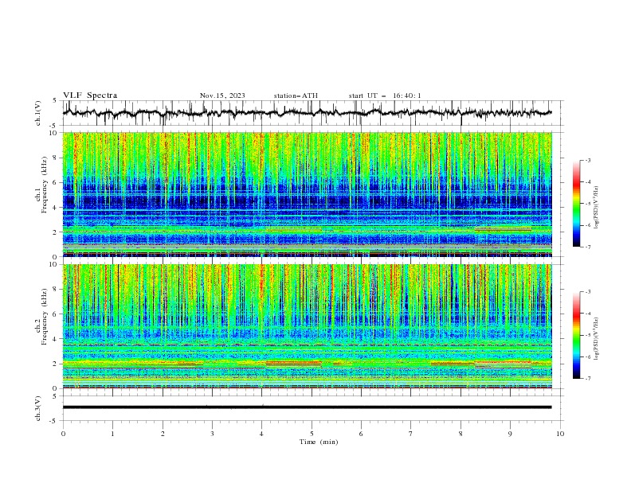631x487 pixels.
Task: Click inside the ch.1 spectrogram plot
Action: (x=307, y=194)
